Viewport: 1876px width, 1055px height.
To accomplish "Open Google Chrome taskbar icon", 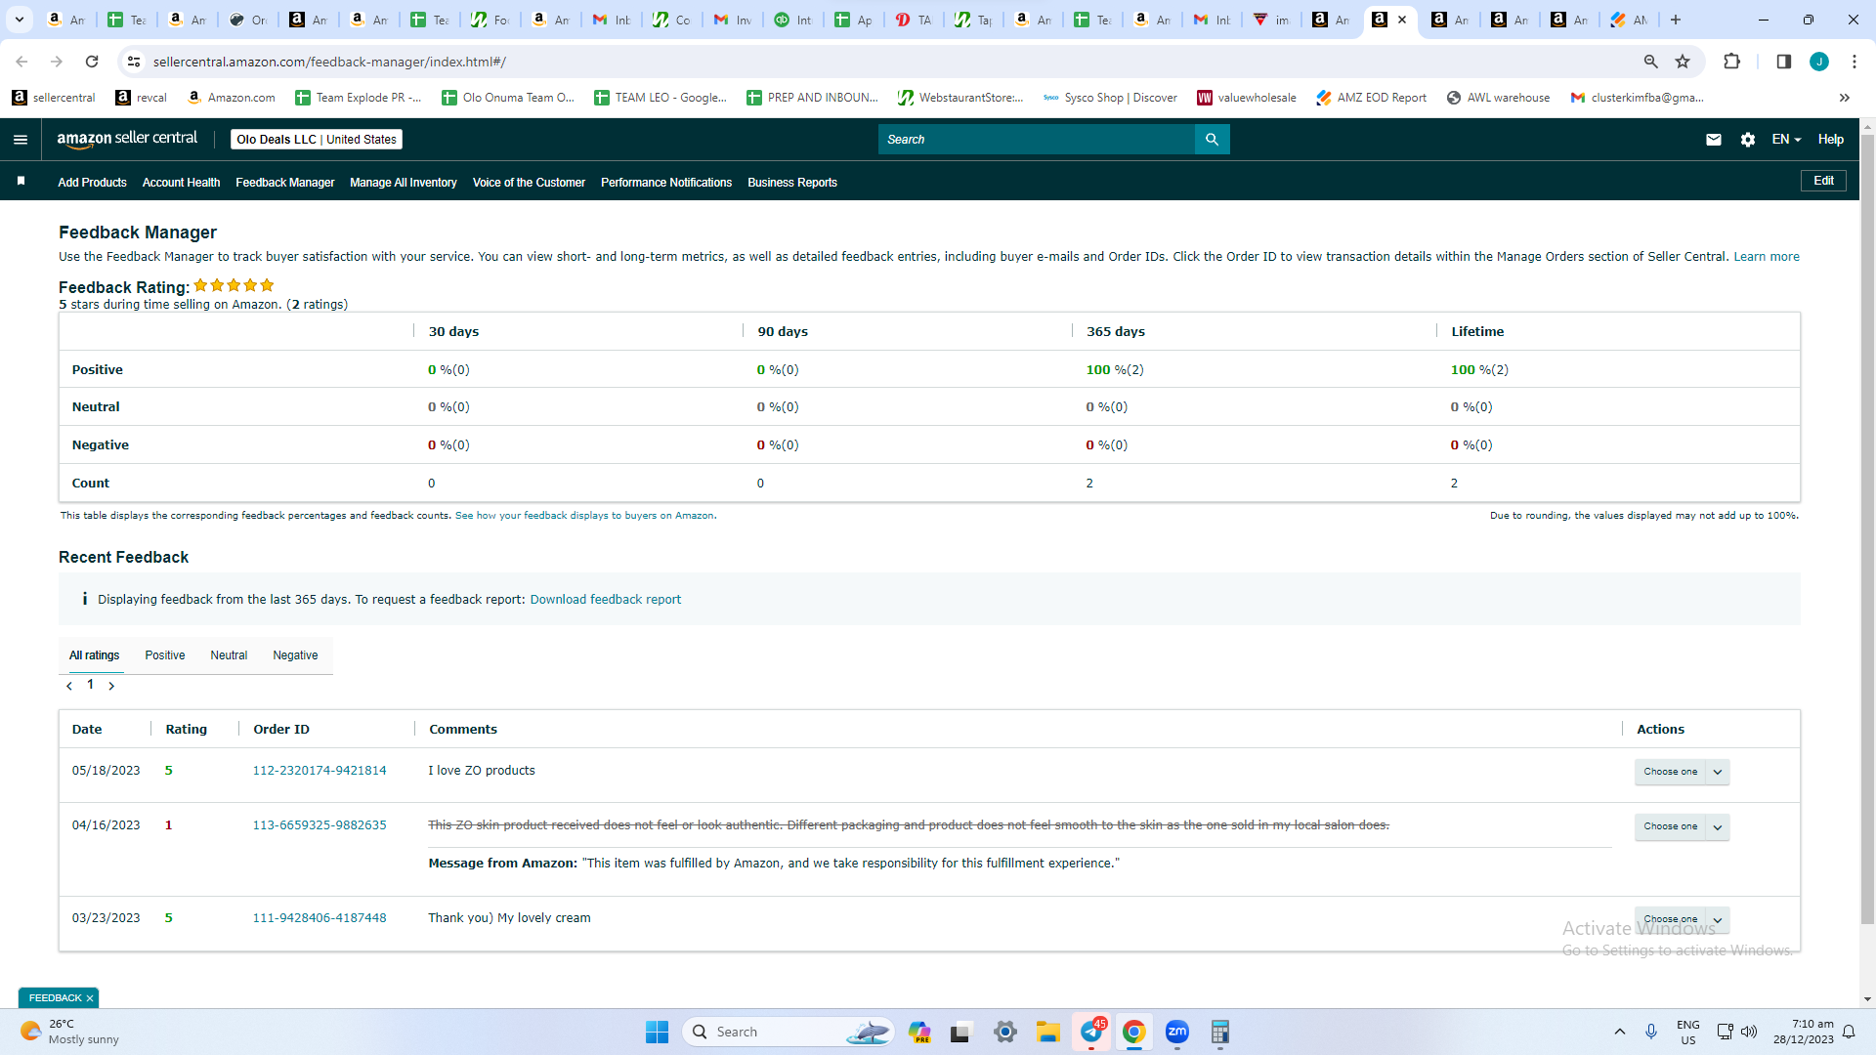I will click(1134, 1032).
